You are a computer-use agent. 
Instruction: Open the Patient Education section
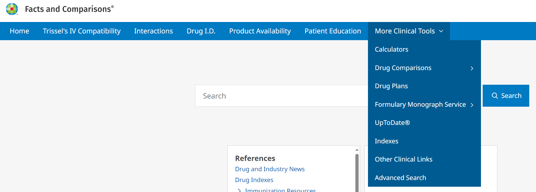[x=333, y=31]
